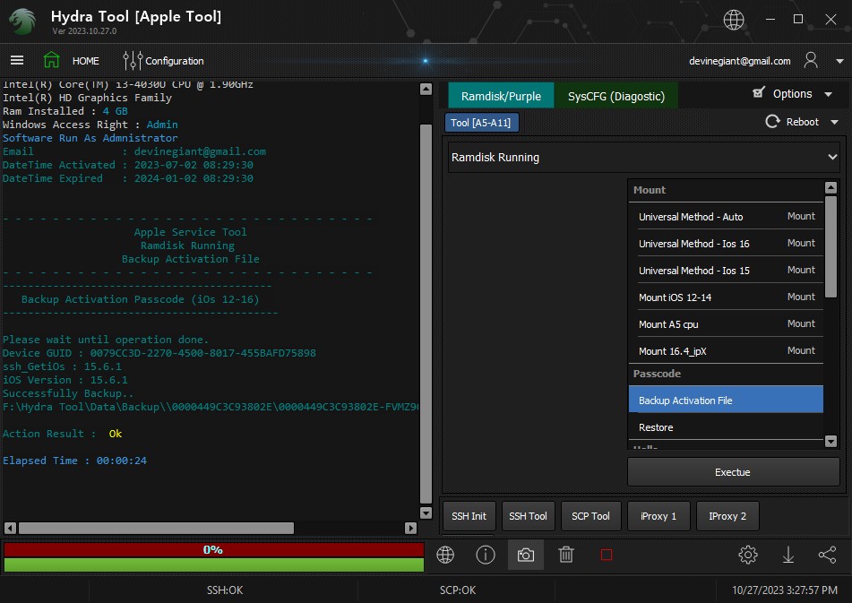The width and height of the screenshot is (852, 603).
Task: Select Universal Method - Auto mount
Action: (726, 217)
